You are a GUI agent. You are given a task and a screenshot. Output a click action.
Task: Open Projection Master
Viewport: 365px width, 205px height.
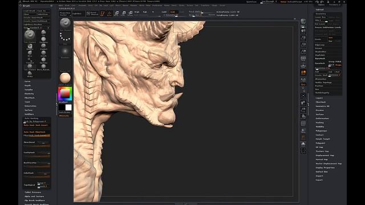click(65, 14)
